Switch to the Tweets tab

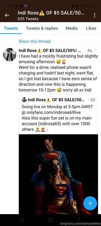(x=11, y=28)
